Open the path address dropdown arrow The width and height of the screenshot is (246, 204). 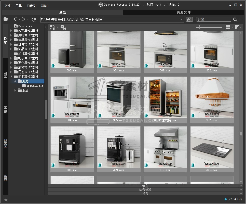tap(182, 20)
